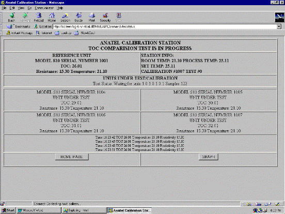Click the system tray clock
The image size is (285, 214).
pos(276,210)
